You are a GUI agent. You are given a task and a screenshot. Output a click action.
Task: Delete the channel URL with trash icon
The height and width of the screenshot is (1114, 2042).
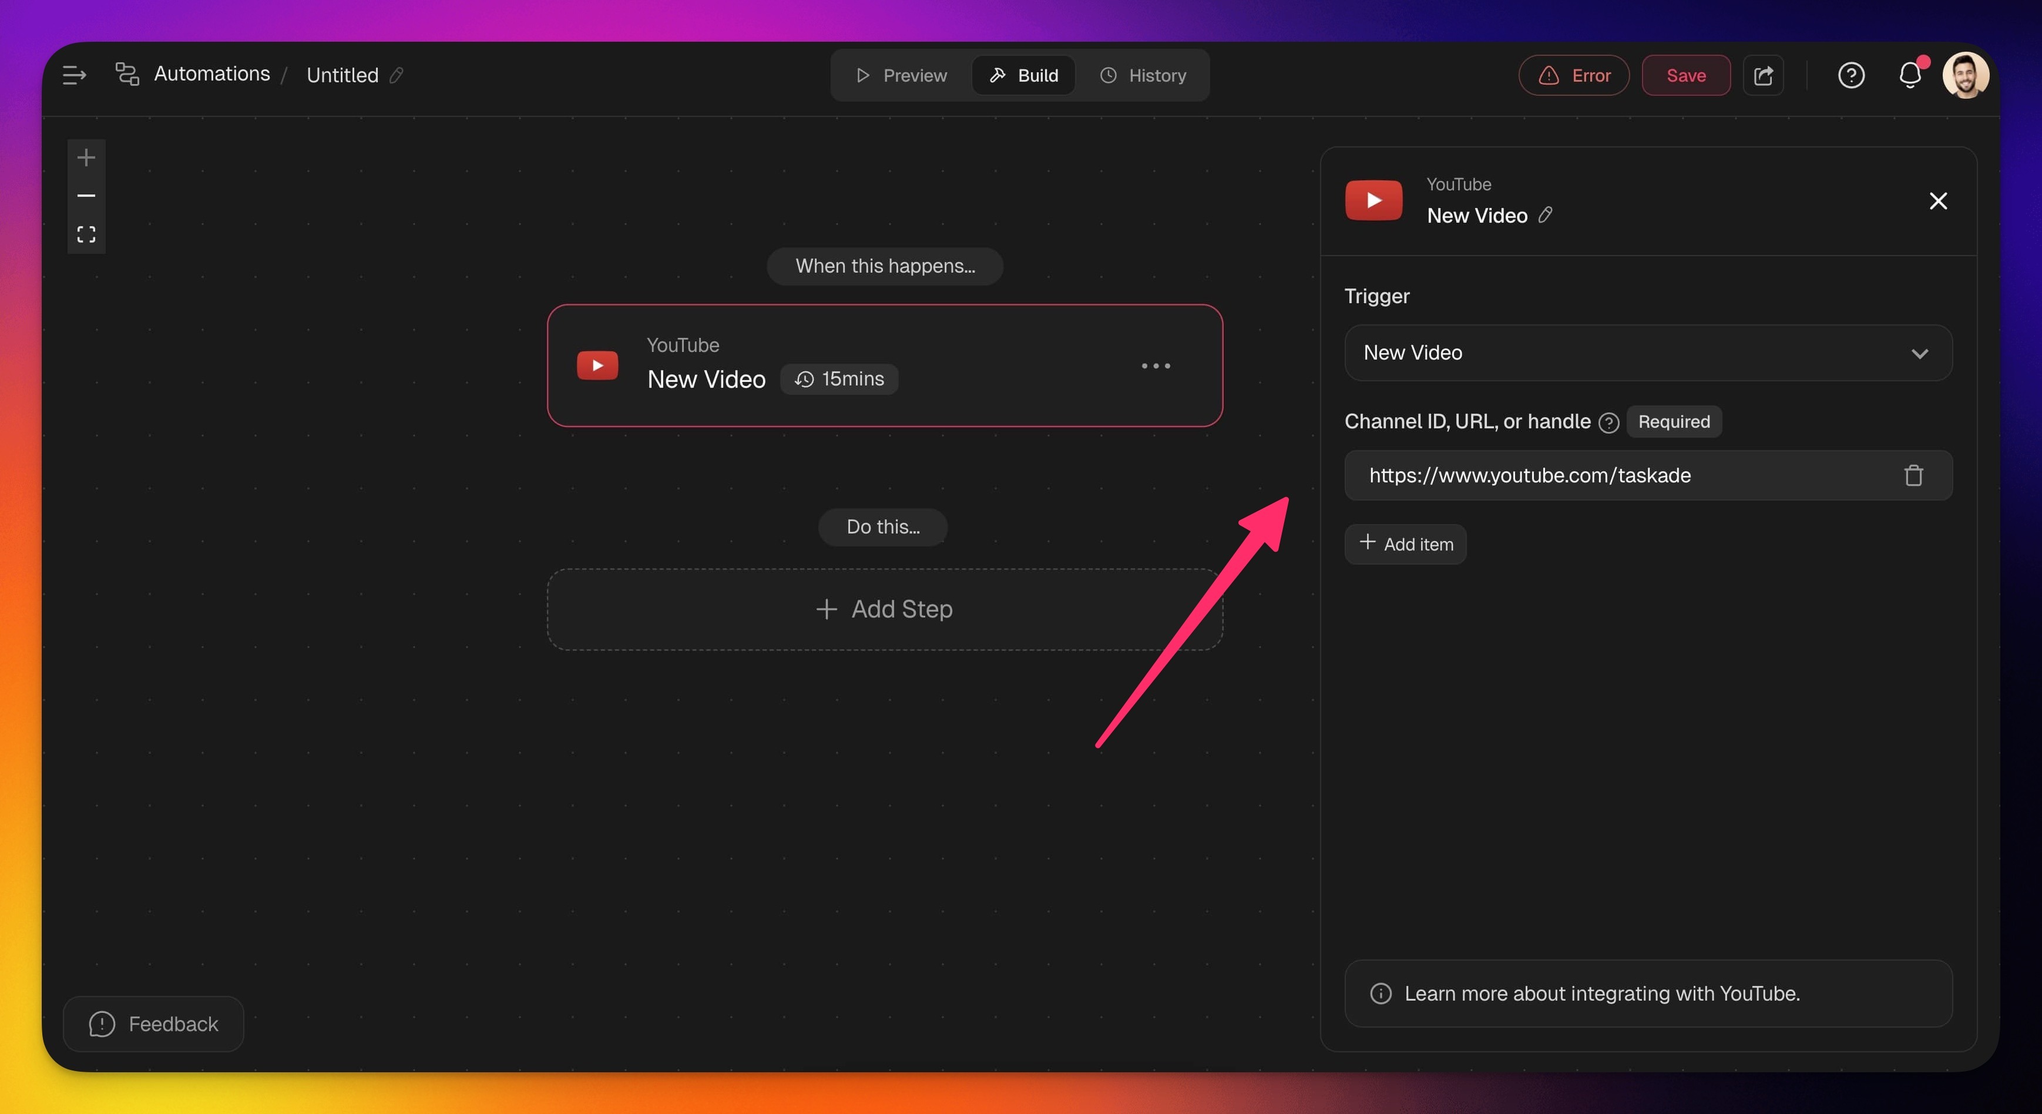click(x=1913, y=476)
